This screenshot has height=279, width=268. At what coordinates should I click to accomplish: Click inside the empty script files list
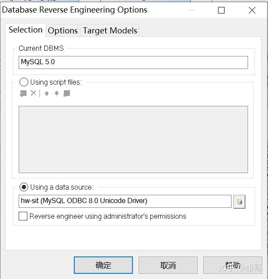133,139
